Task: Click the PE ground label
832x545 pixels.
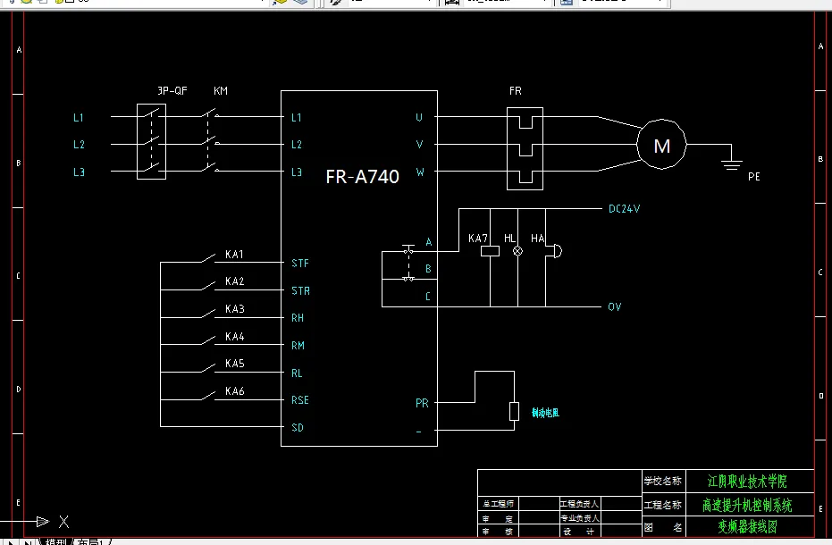Action: pos(754,177)
